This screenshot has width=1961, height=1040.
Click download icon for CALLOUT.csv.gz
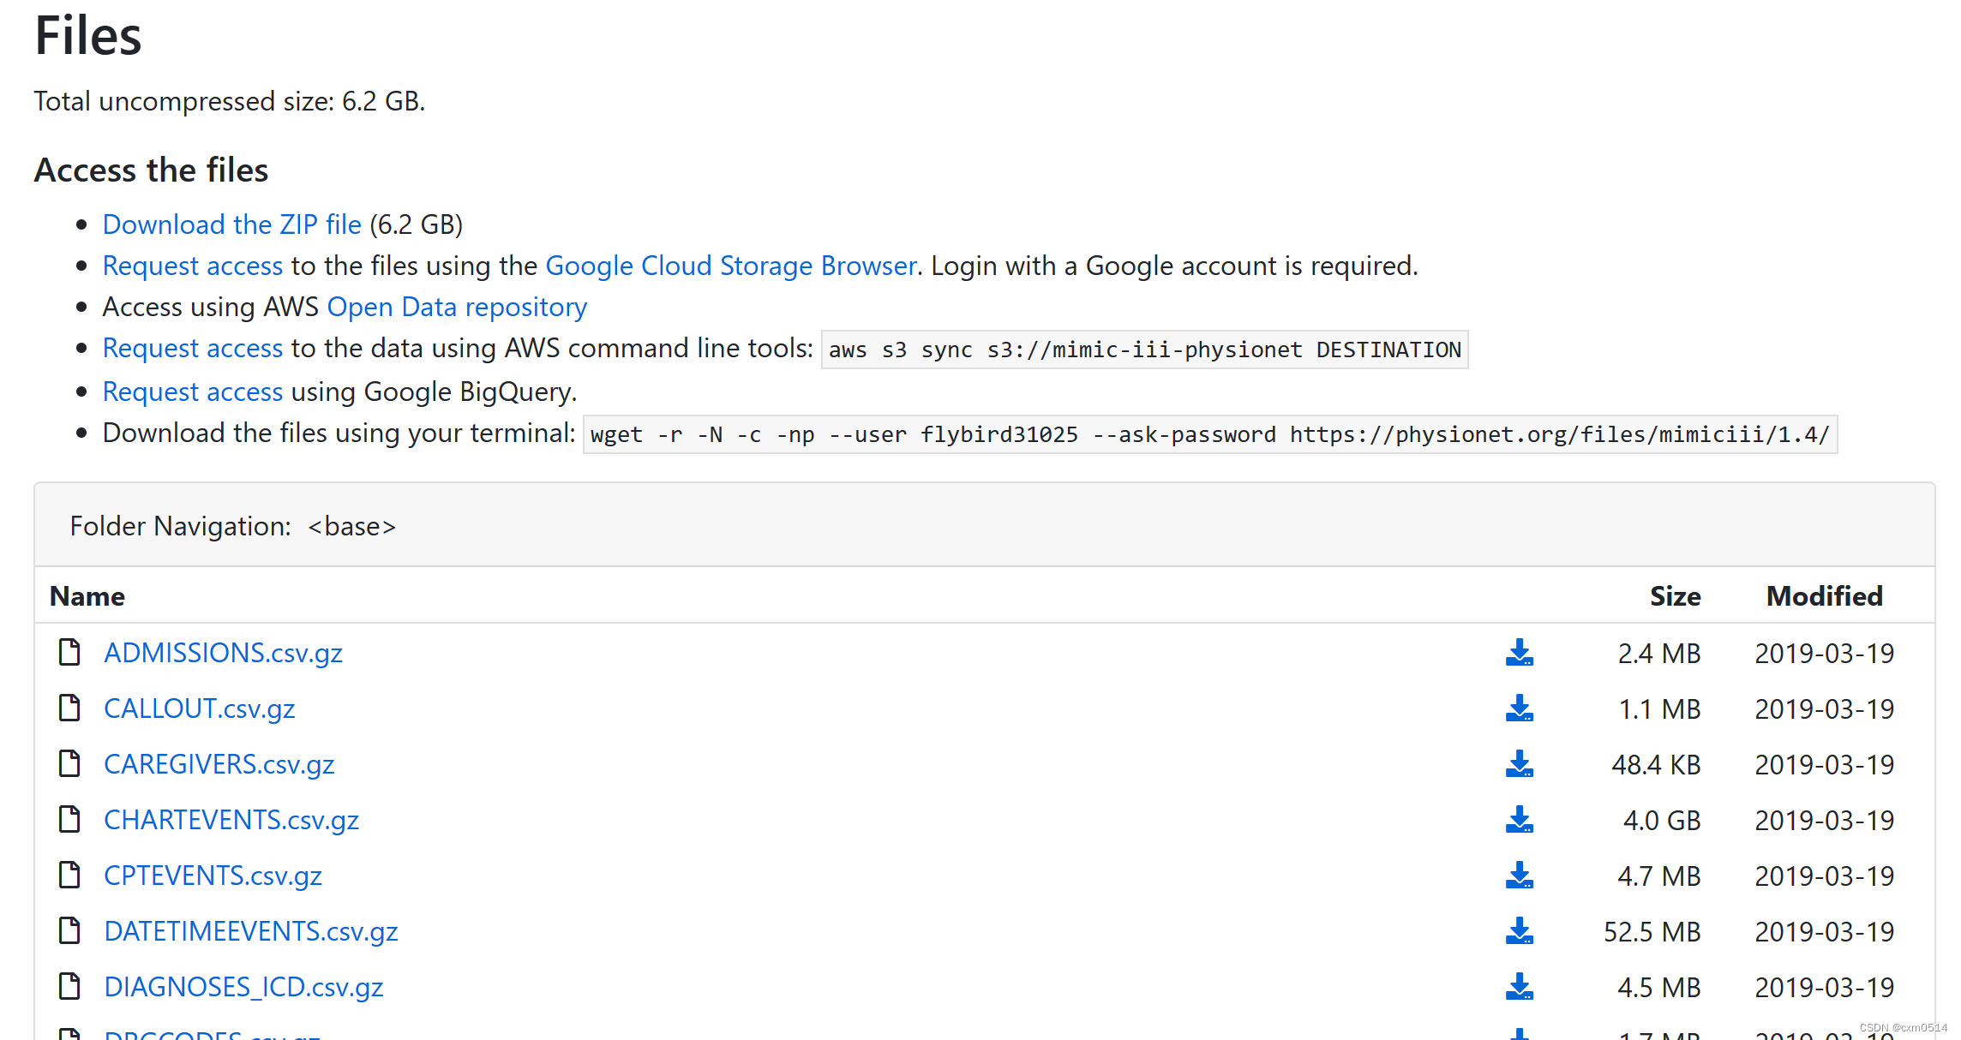tap(1519, 708)
